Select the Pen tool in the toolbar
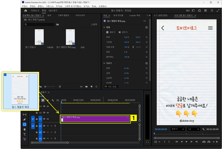The width and height of the screenshot is (222, 149). (x=25, y=119)
